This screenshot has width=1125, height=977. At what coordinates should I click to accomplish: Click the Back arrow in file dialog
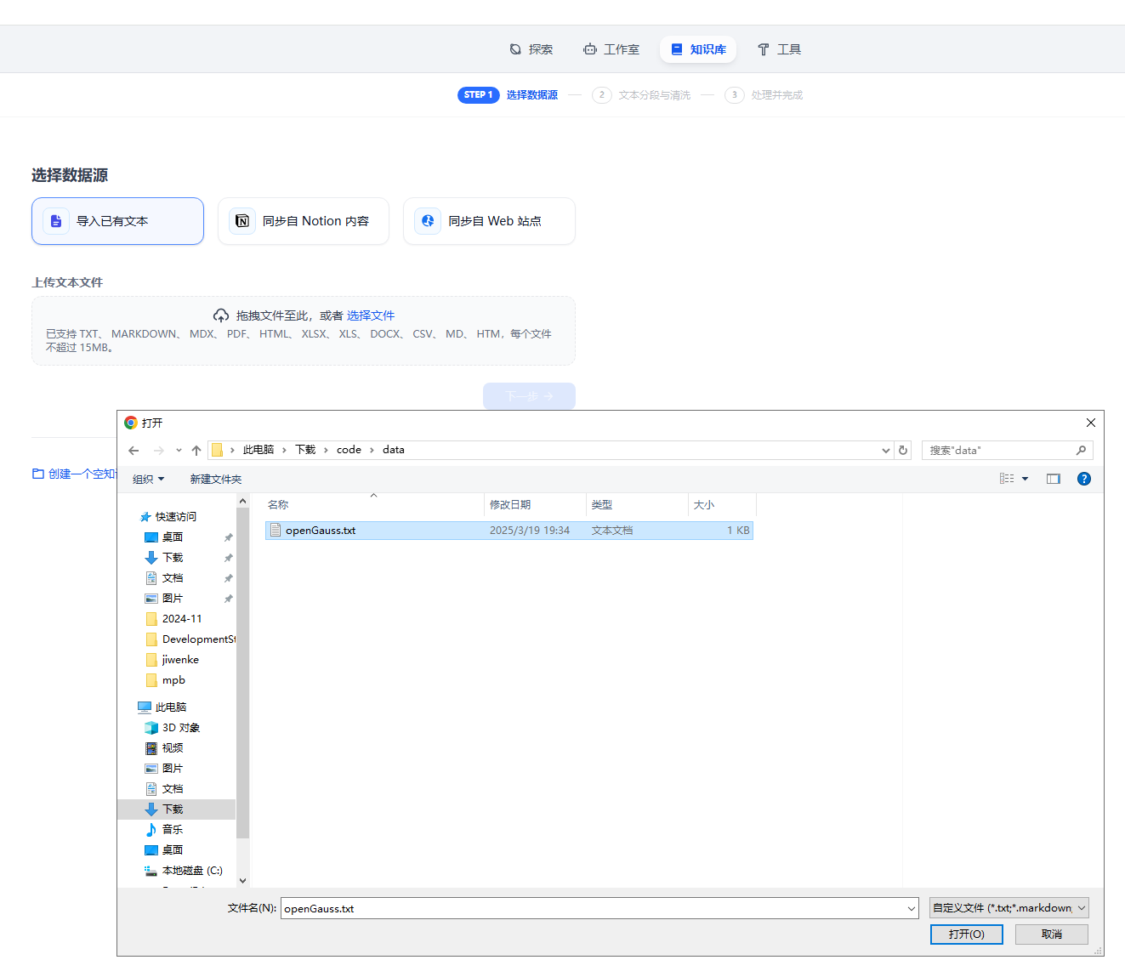134,451
